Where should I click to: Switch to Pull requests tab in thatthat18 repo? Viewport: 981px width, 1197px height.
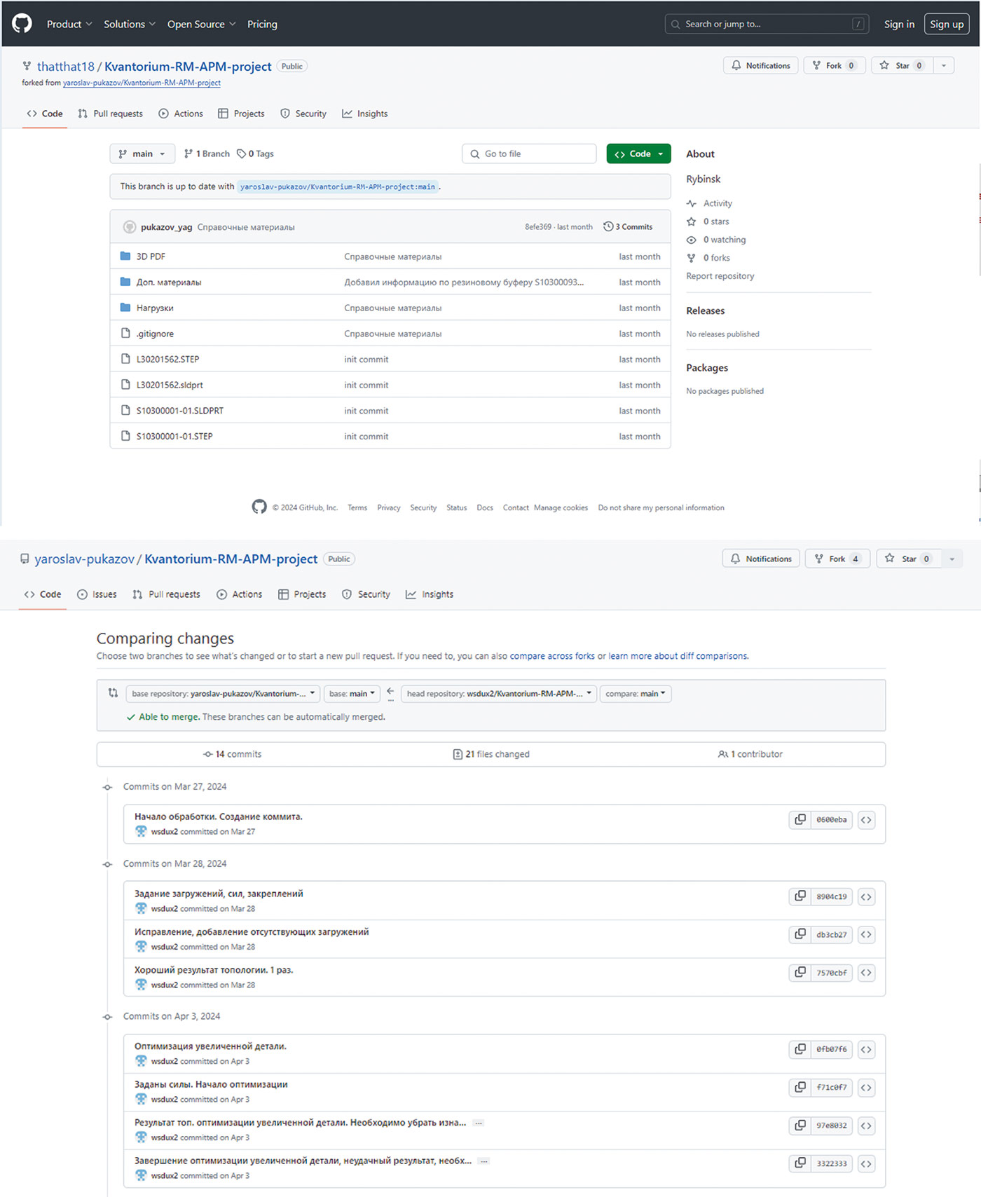[x=110, y=114]
